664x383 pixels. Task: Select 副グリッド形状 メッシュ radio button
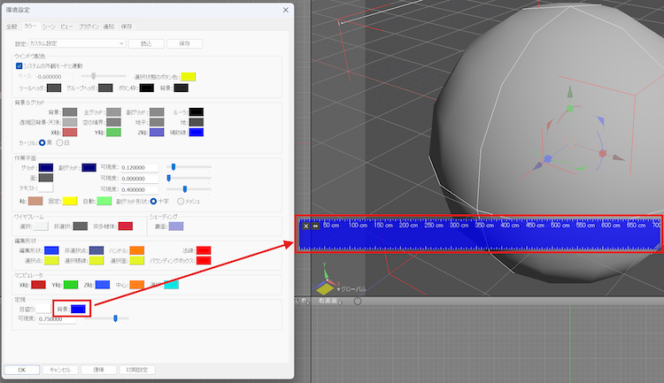click(x=181, y=202)
